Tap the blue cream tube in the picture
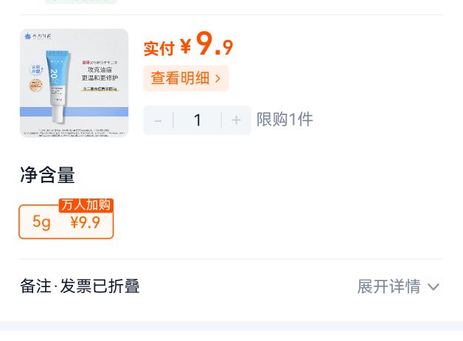Image resolution: width=463 pixels, height=341 pixels. click(x=58, y=86)
